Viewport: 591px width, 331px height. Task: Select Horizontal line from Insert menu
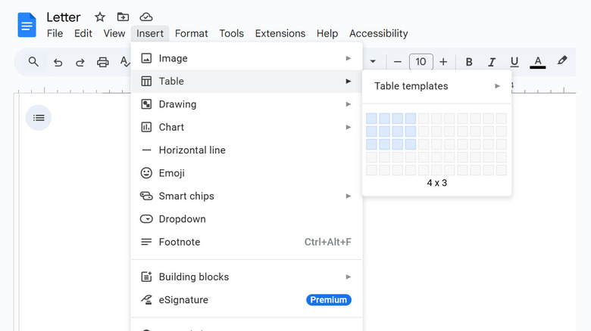192,150
